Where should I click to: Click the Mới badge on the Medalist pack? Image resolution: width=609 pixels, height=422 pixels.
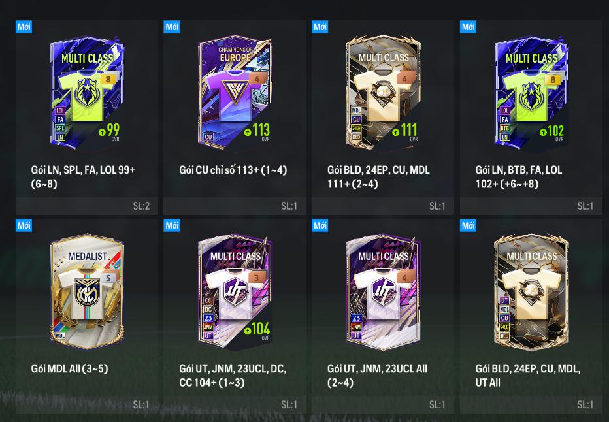[x=24, y=225]
